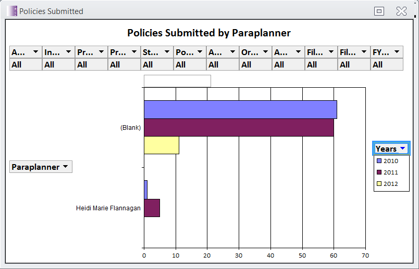The width and height of the screenshot is (419, 269).
Task: Open the Paraplanner field dropdown
Action: [65, 167]
